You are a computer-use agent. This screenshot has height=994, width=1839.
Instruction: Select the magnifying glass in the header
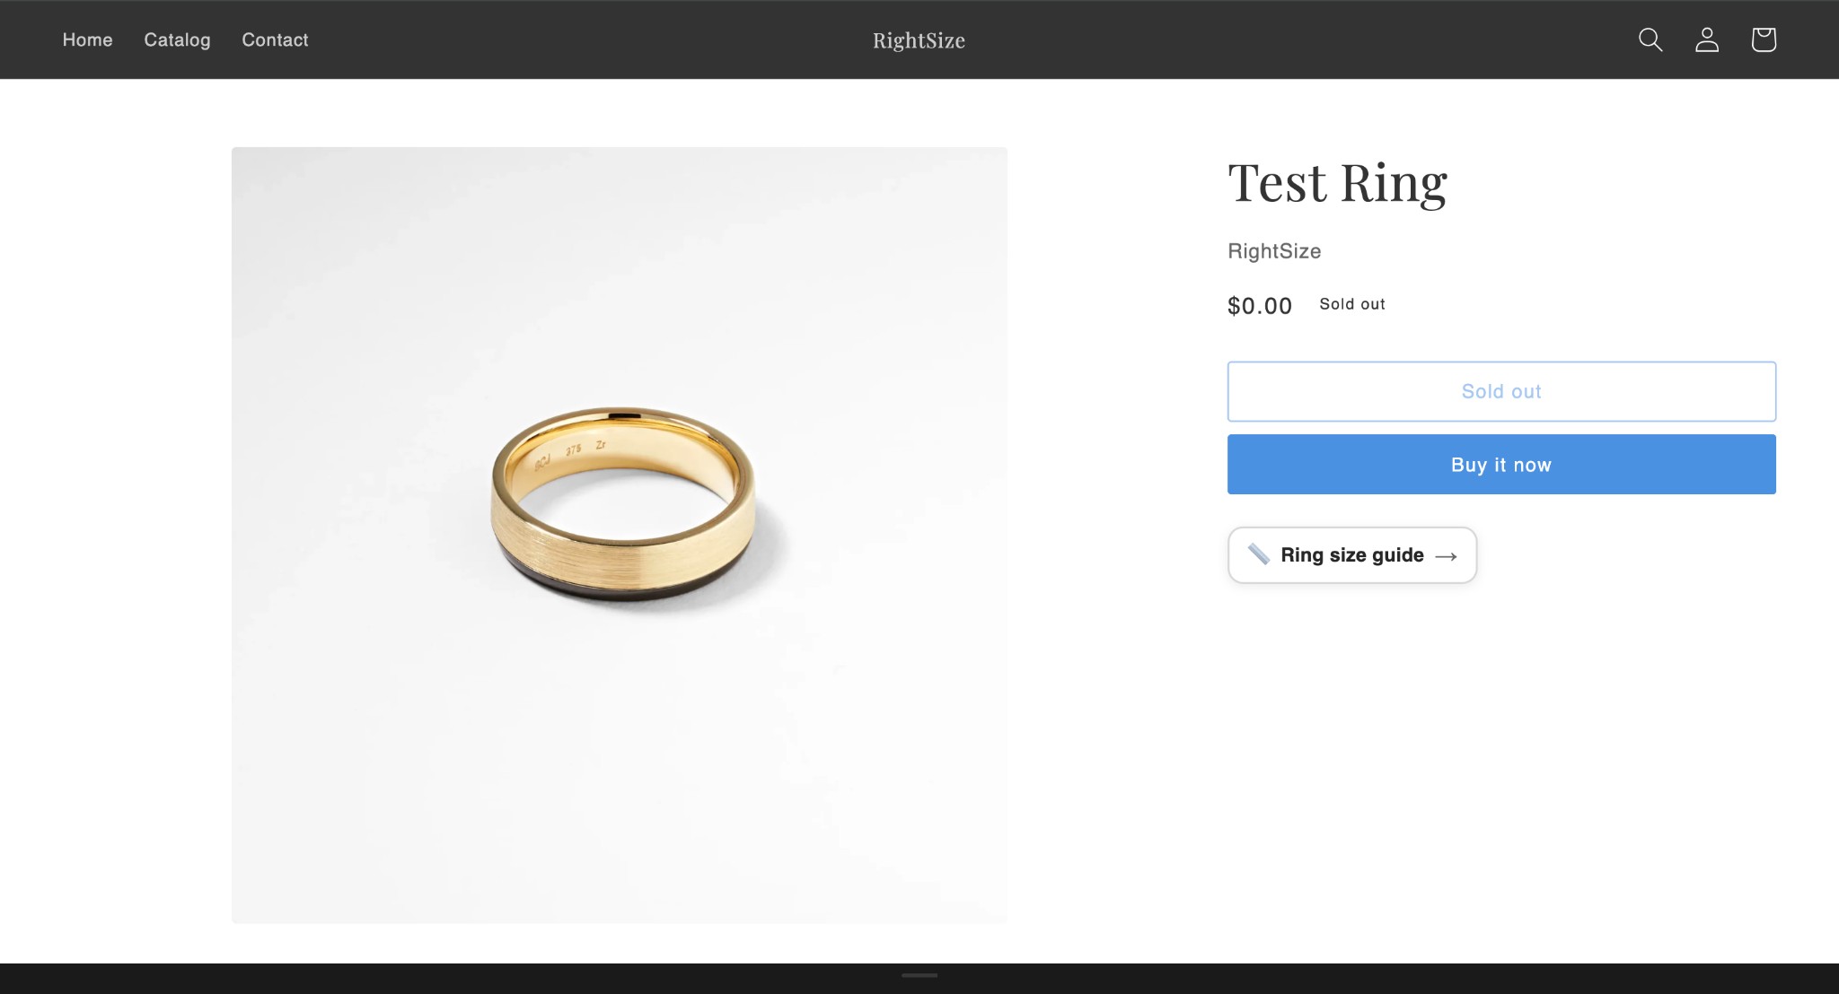(1650, 39)
